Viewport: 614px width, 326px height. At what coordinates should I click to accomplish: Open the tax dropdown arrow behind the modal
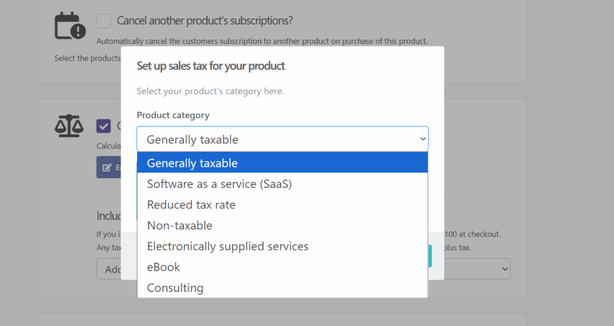(505, 269)
